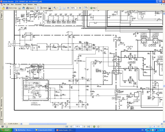Go to the next page
Screen dimensions: 165x132
(84, 126)
